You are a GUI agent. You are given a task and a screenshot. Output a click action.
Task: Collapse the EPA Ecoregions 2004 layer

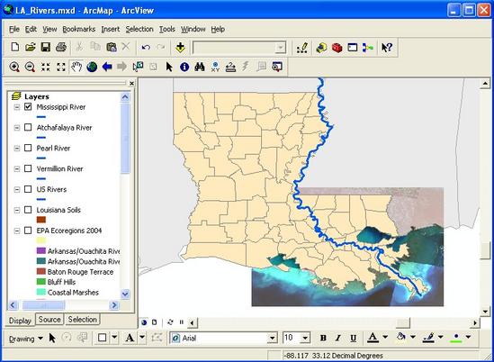17,231
